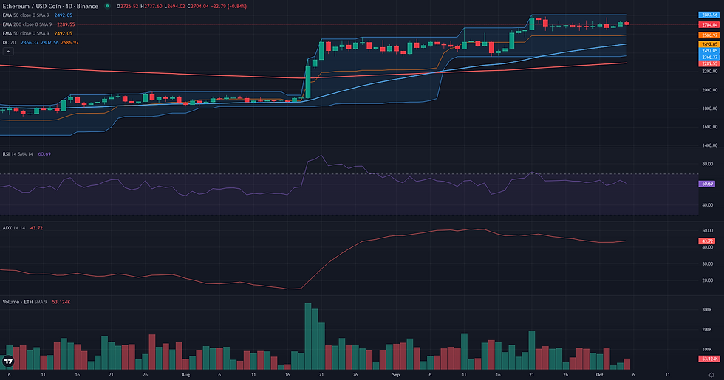Click the 2807.56 value in DC legend
The image size is (724, 380).
(49, 43)
